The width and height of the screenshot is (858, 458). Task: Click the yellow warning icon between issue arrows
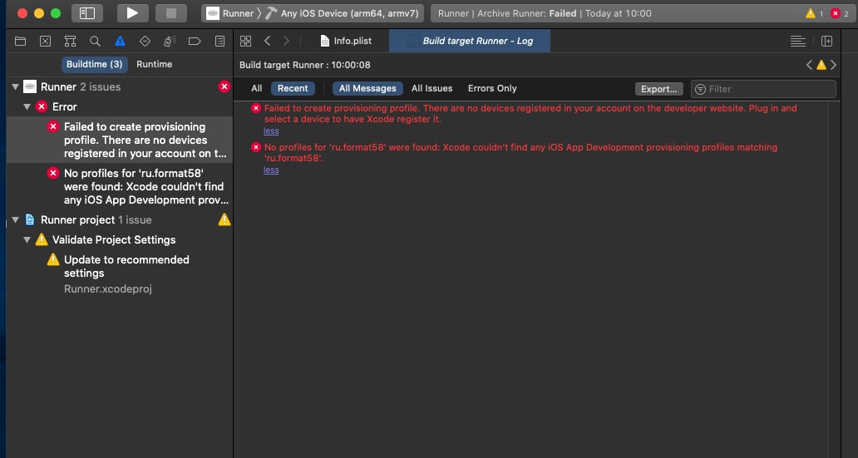pos(821,65)
